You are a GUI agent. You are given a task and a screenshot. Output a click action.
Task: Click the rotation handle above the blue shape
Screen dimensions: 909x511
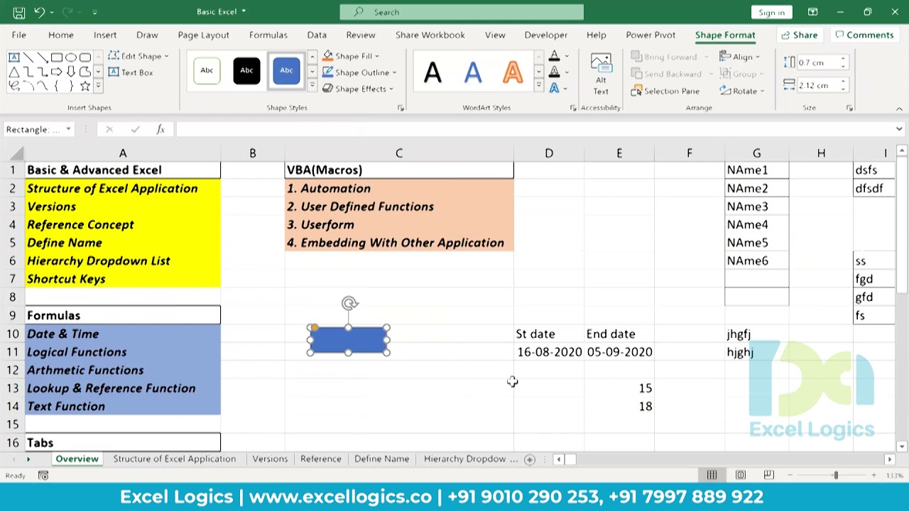349,304
